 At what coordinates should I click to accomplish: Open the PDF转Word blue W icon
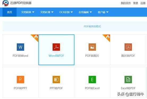point(20,47)
